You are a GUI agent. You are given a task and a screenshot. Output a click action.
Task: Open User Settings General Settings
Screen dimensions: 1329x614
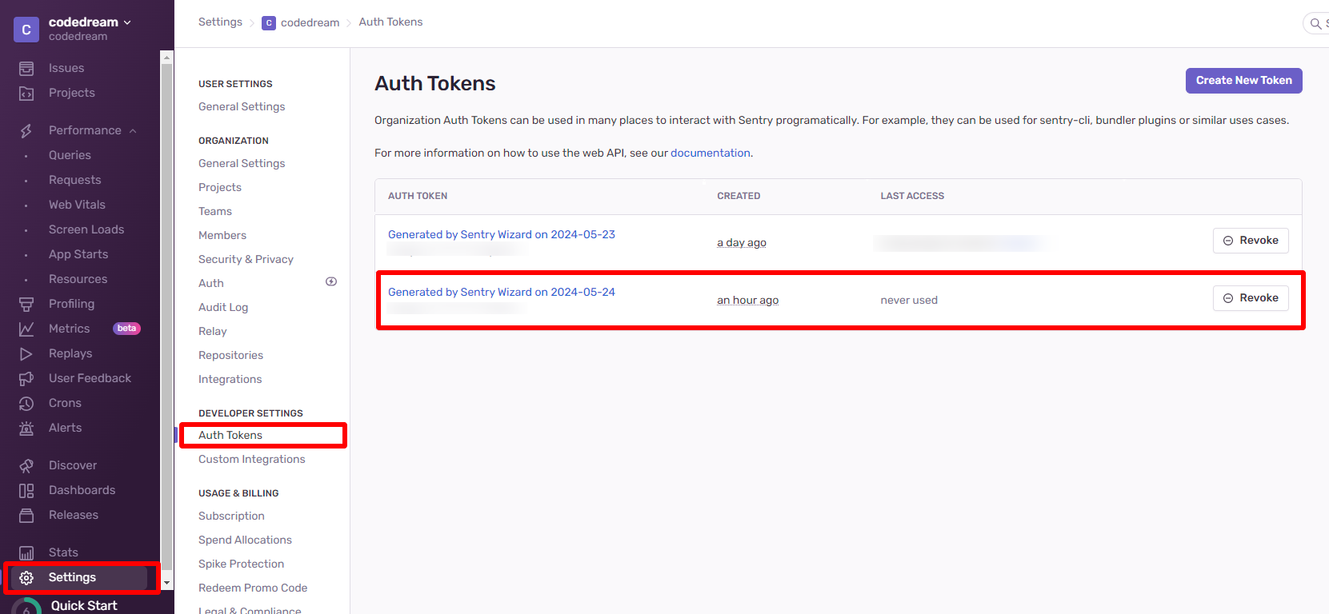point(242,106)
